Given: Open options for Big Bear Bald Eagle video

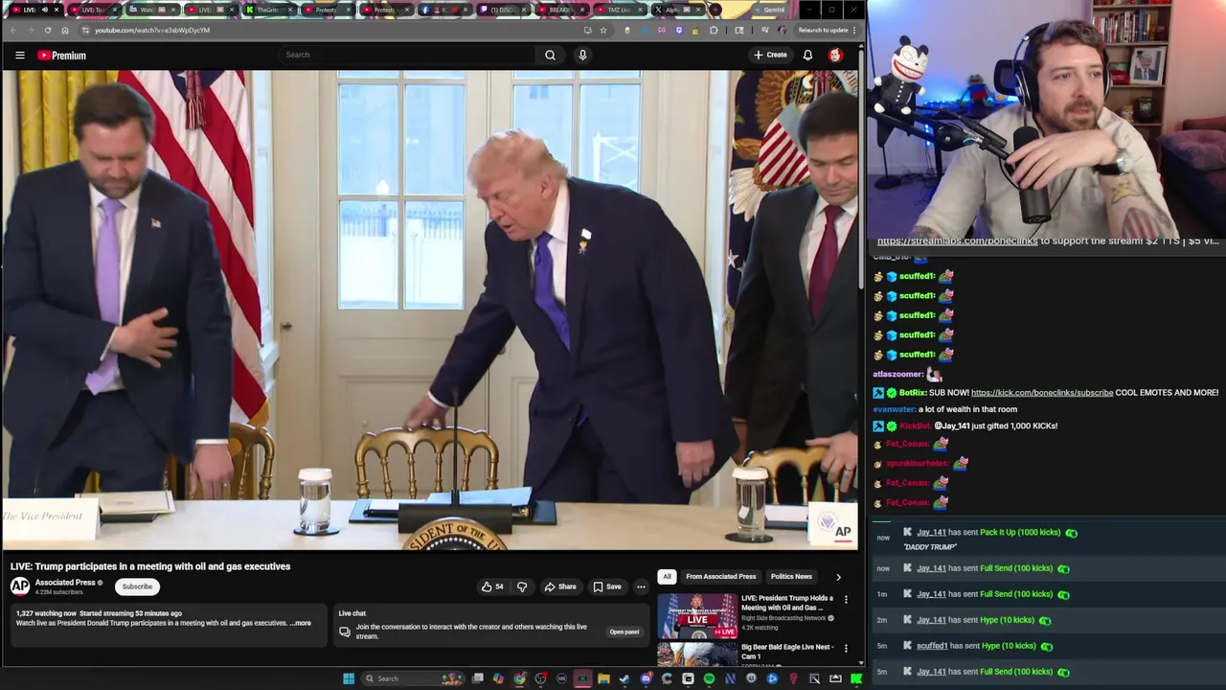Looking at the screenshot, I should click(846, 649).
